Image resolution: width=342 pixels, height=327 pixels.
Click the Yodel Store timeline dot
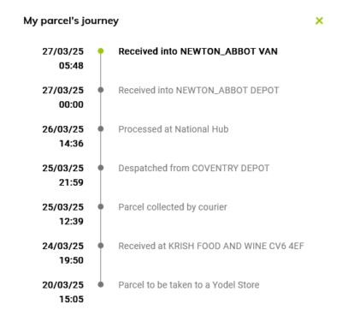101,284
